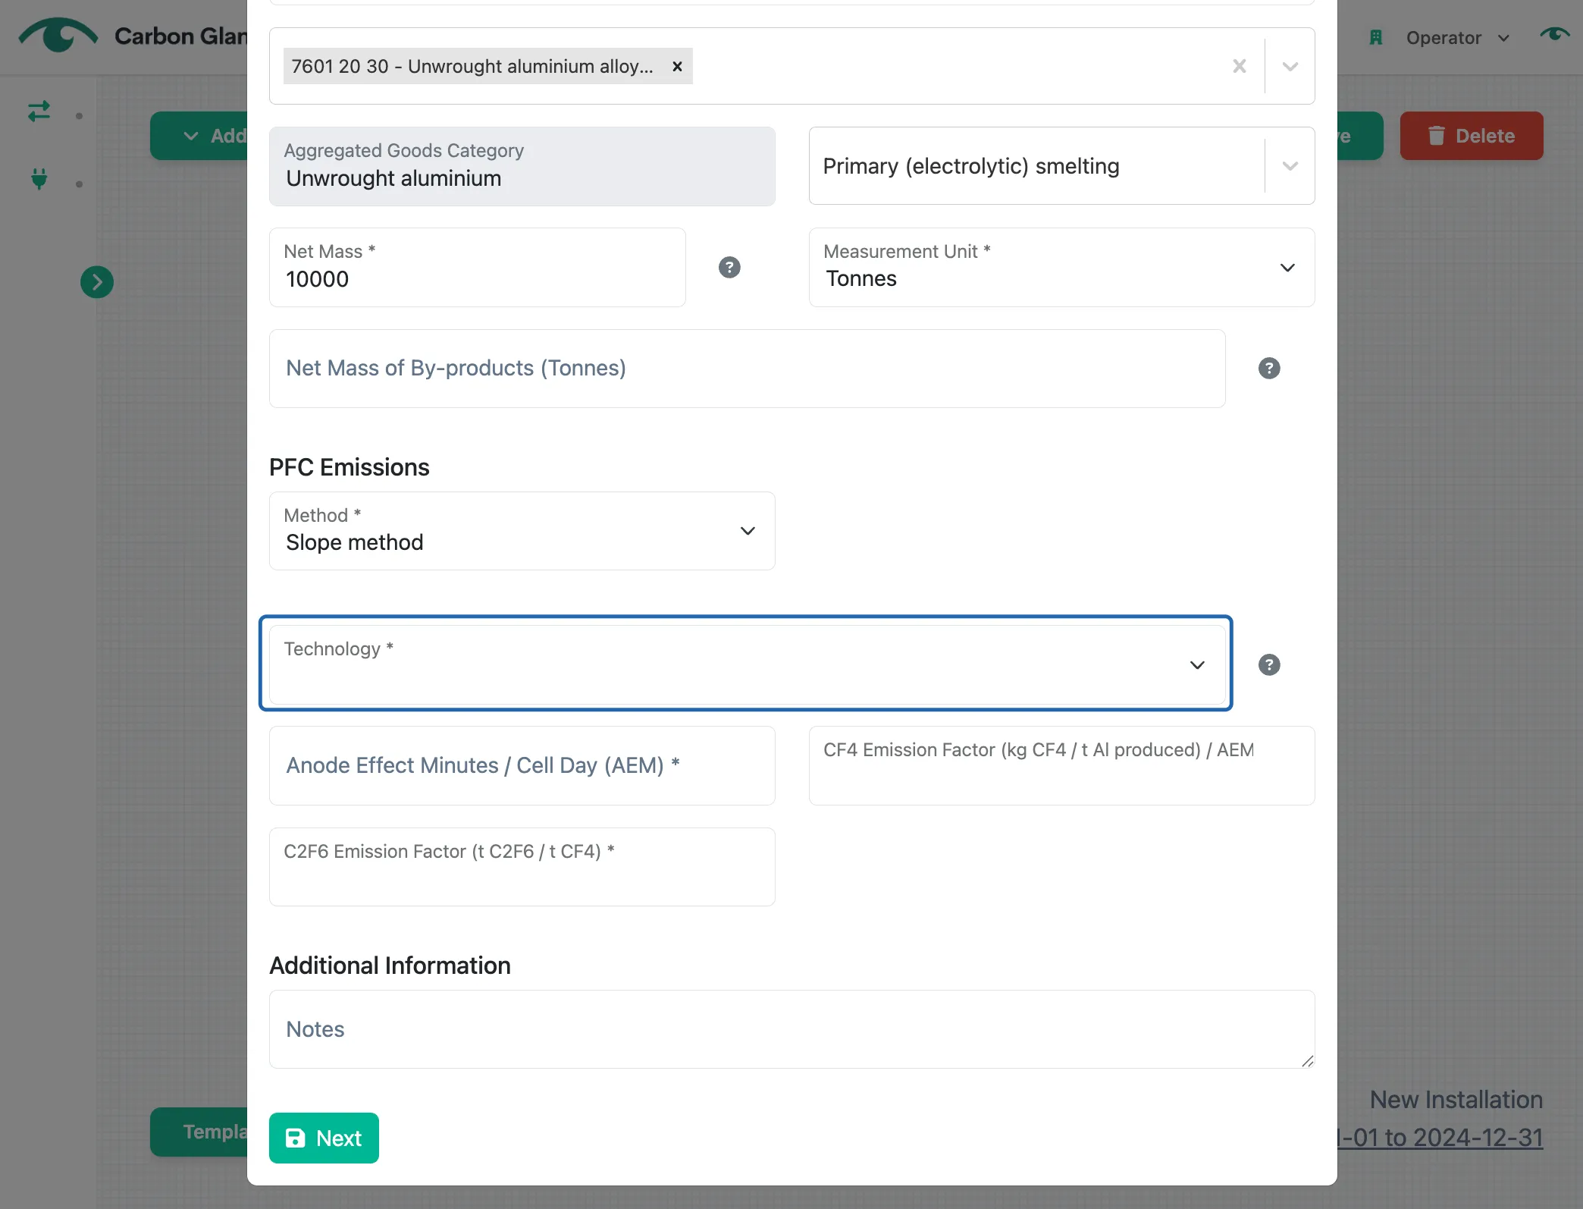Click the Anode Effect Minutes field
1583x1209 pixels.
tap(522, 766)
